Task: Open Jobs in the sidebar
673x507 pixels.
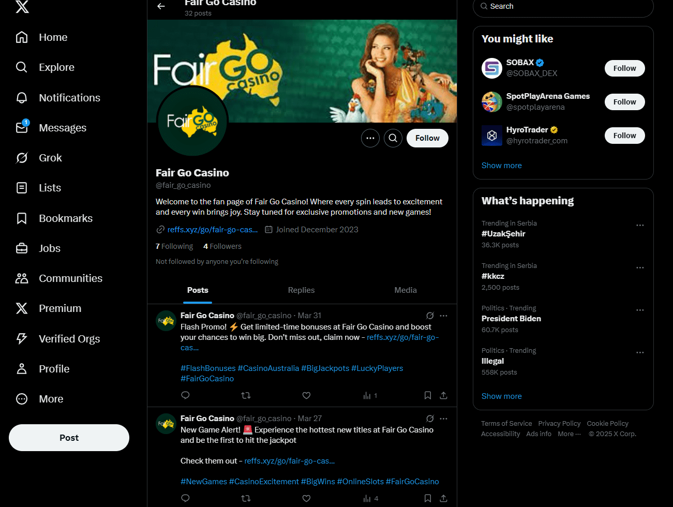Action: 39,248
